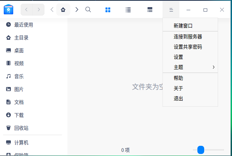Switch to icon grid view
Image resolution: width=232 pixels, height=156 pixels.
tap(108, 10)
